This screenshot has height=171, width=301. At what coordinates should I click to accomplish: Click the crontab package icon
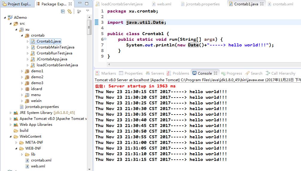click(27, 35)
